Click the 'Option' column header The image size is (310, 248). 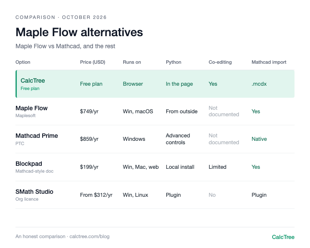pos(23,62)
